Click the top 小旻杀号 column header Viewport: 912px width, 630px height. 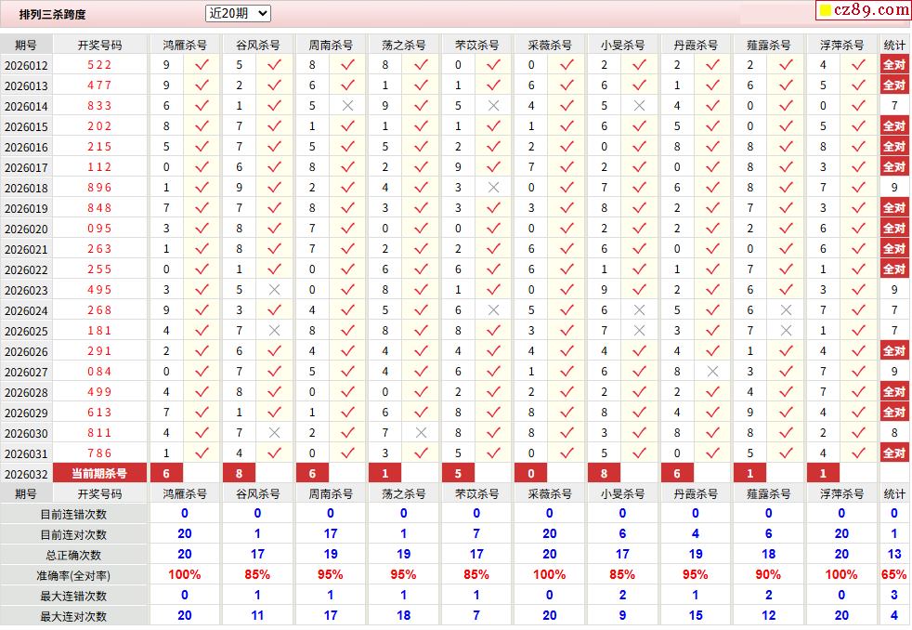622,45
